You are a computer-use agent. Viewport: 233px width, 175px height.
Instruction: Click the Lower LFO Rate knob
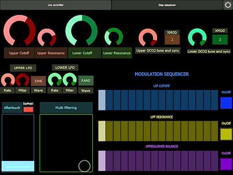point(55,80)
